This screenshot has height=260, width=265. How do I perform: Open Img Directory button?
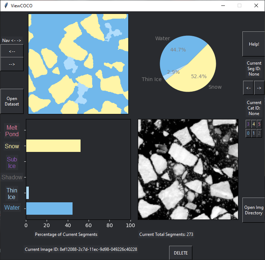[254, 210]
